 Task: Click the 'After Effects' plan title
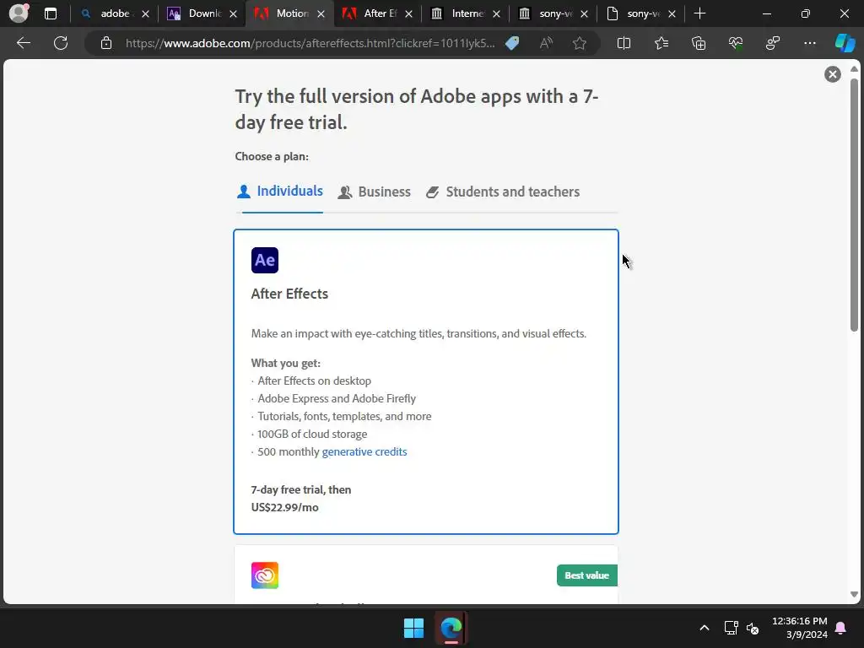[290, 294]
